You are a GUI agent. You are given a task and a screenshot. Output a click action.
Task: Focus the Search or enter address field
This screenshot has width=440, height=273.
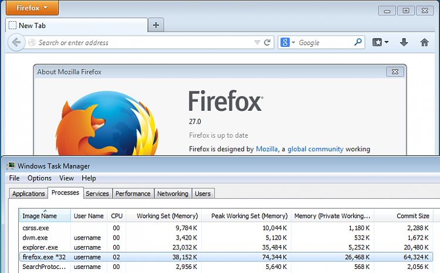click(140, 43)
